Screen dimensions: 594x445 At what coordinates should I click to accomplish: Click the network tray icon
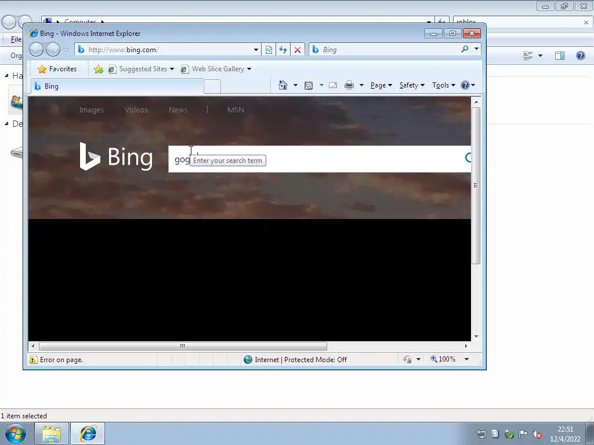[x=481, y=434]
